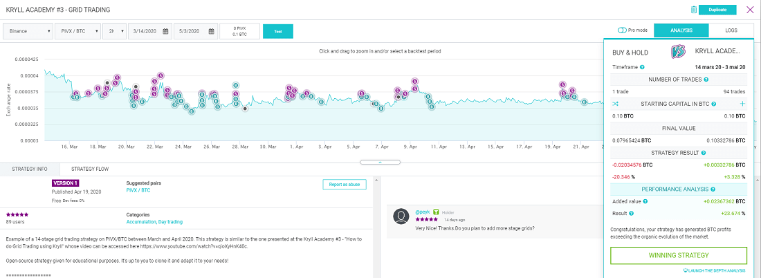
Task: Click the buy & hold final value 0.07965424 BTC
Action: point(632,140)
